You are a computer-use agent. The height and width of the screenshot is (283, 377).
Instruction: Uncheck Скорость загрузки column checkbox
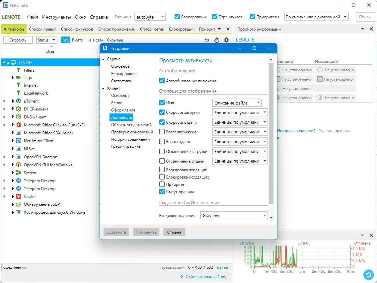point(162,112)
